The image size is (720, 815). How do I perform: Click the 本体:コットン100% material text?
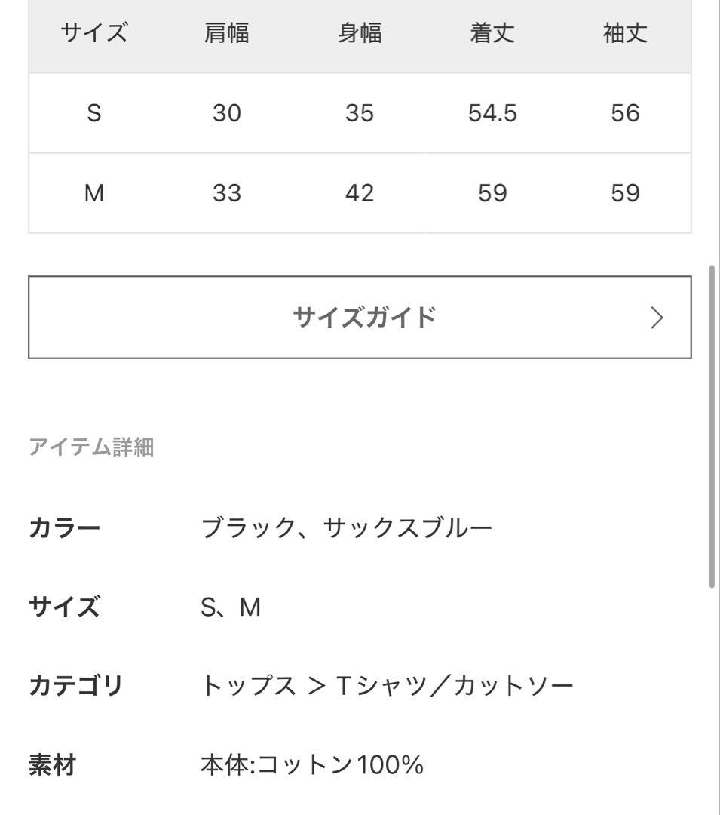click(311, 766)
